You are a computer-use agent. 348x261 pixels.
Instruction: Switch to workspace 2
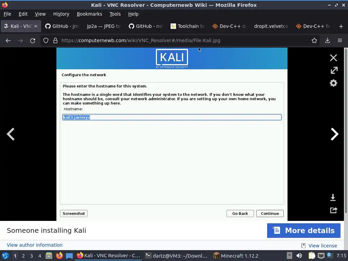tap(23, 256)
